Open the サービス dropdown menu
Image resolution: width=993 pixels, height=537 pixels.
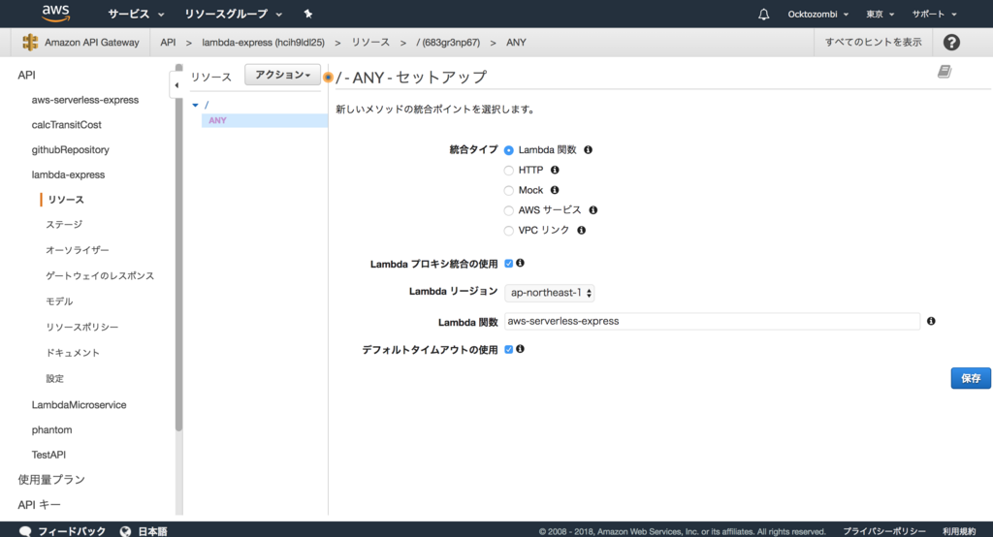(136, 14)
